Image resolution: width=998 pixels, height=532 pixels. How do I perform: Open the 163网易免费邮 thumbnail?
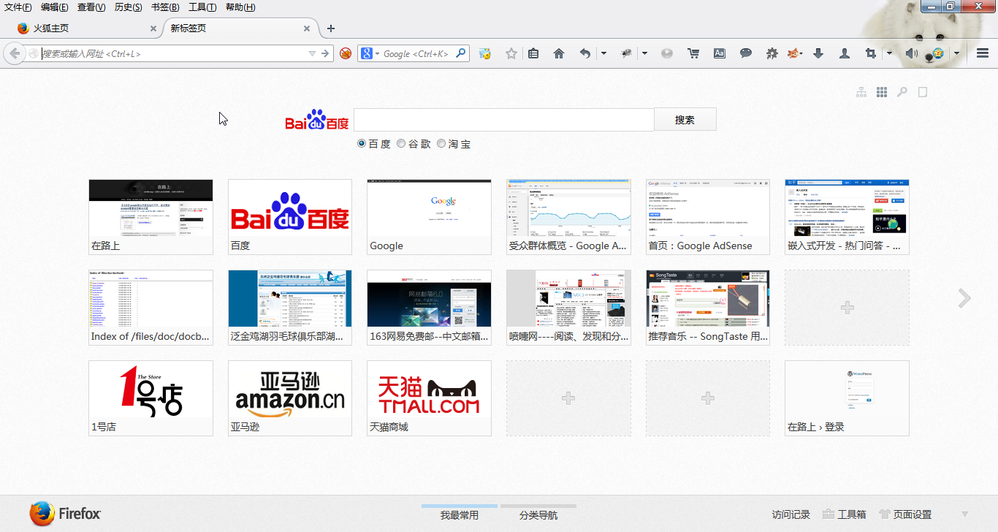point(429,308)
